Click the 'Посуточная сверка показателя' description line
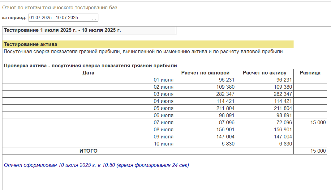Viewport: 331px width, 190px height. pos(143,52)
